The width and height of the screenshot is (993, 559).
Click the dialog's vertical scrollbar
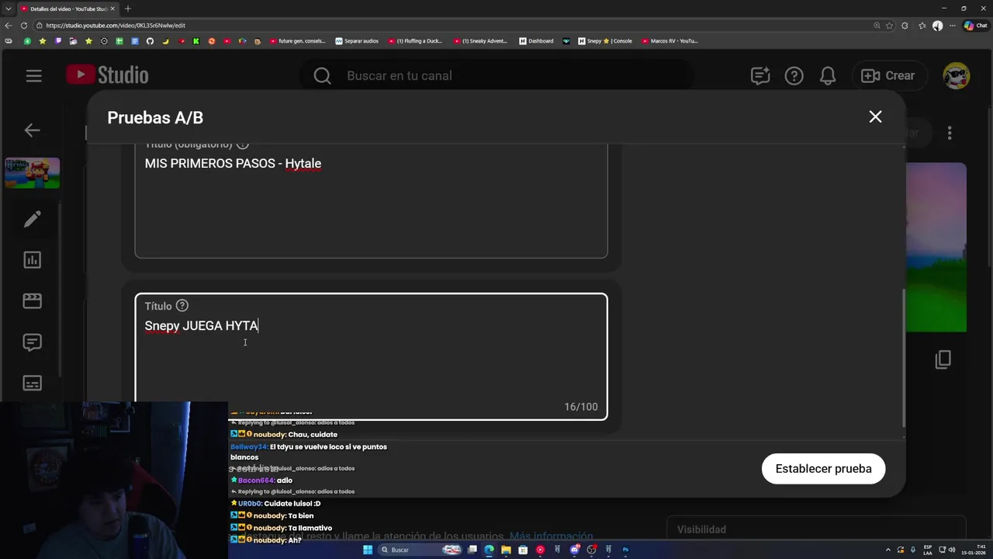(x=903, y=359)
